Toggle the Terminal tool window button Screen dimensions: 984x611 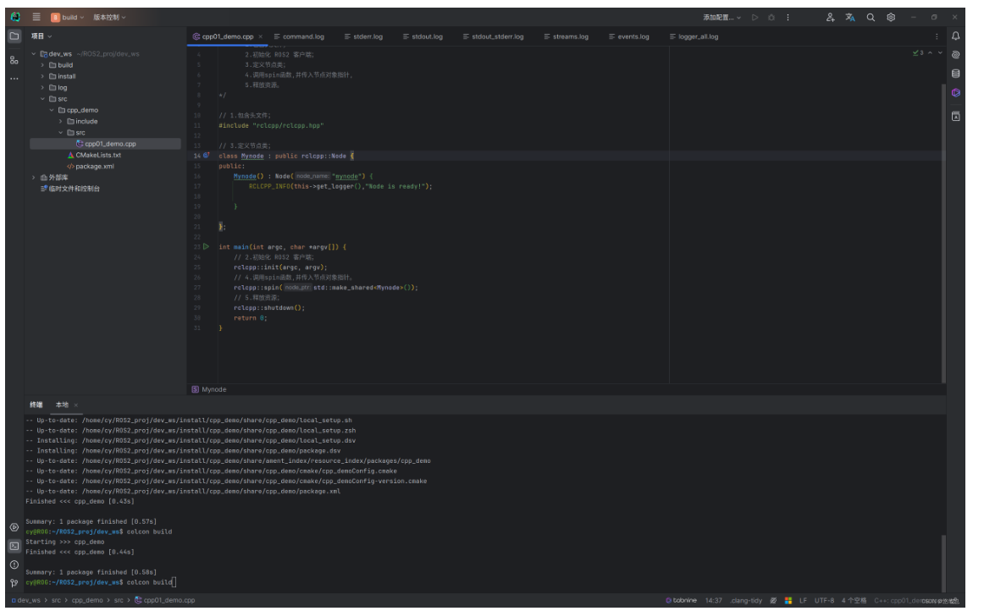(x=14, y=546)
